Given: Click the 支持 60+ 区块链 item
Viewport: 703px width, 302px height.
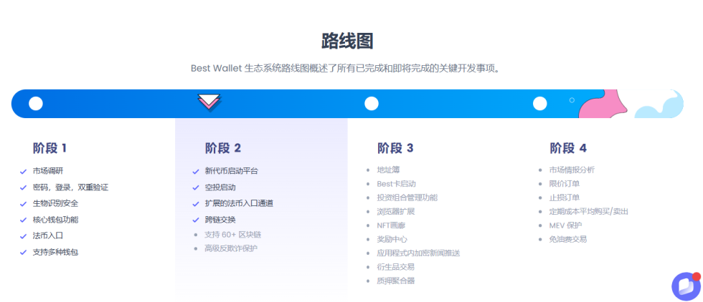Looking at the screenshot, I should tap(232, 235).
